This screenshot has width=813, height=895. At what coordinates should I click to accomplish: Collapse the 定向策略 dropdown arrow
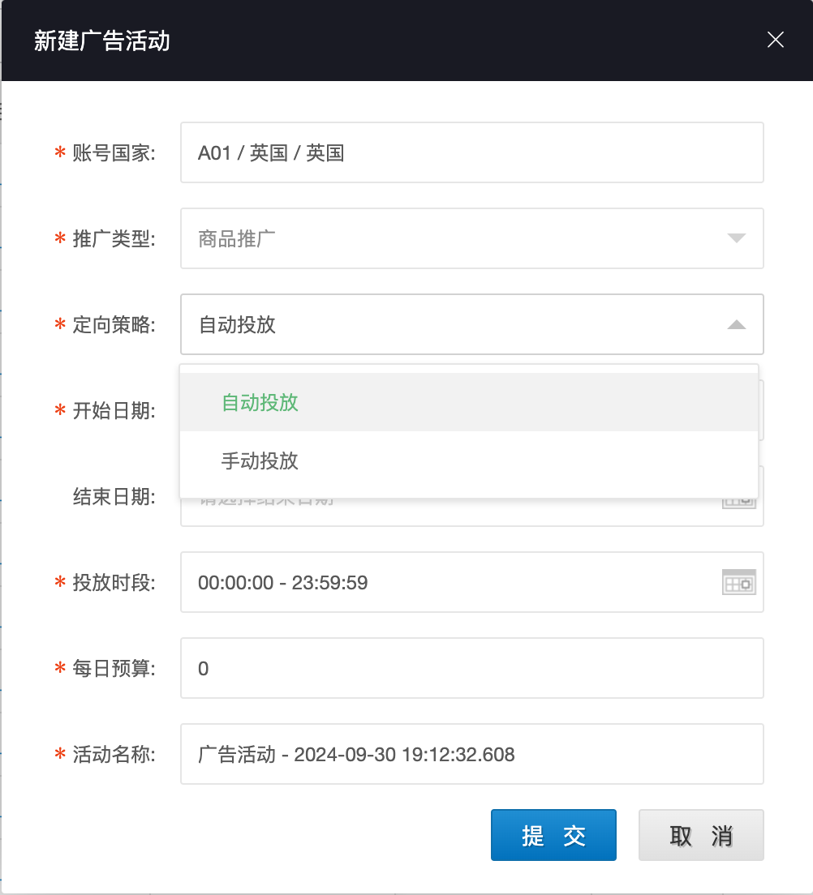tap(736, 324)
